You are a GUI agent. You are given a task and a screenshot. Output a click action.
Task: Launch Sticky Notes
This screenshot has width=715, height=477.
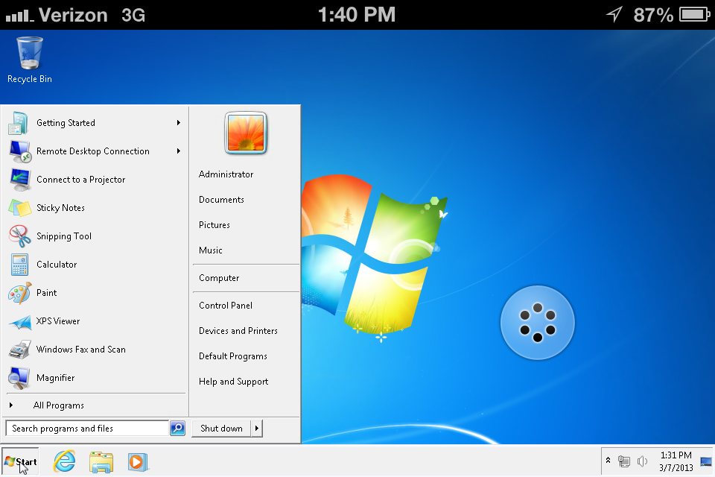[x=60, y=208]
